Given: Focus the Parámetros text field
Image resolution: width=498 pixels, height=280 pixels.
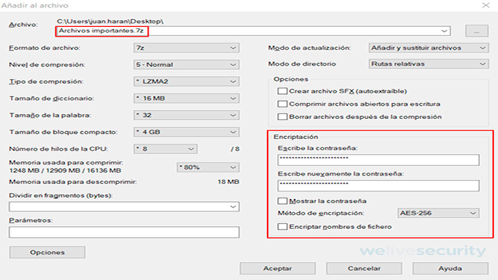Looking at the screenshot, I should [124, 232].
